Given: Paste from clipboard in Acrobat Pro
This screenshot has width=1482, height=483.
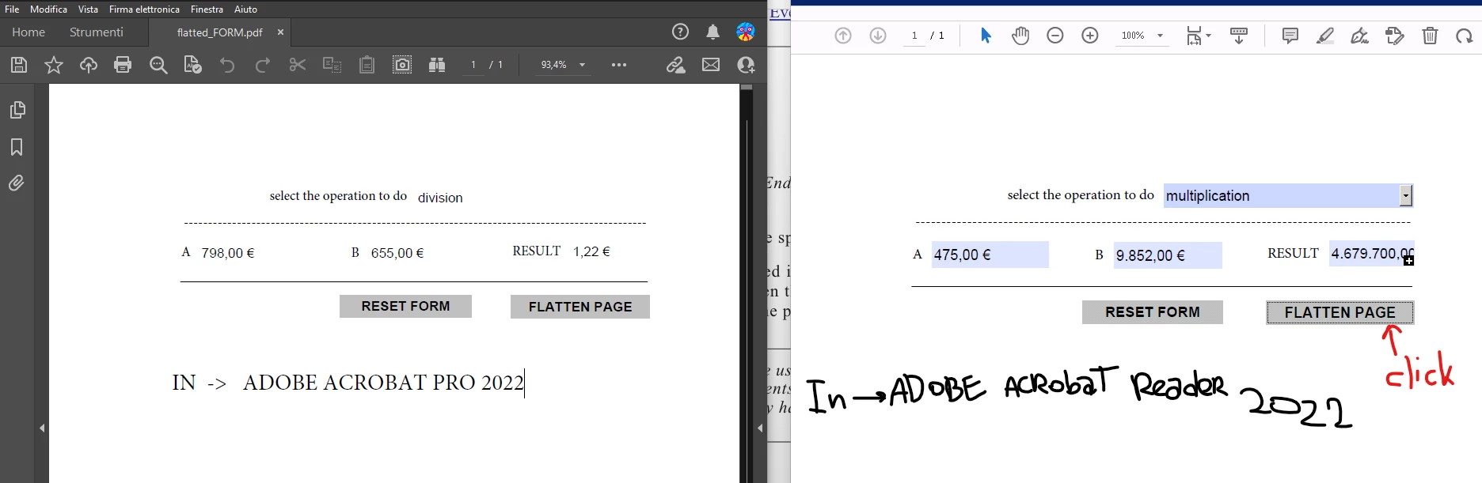Looking at the screenshot, I should tap(367, 65).
